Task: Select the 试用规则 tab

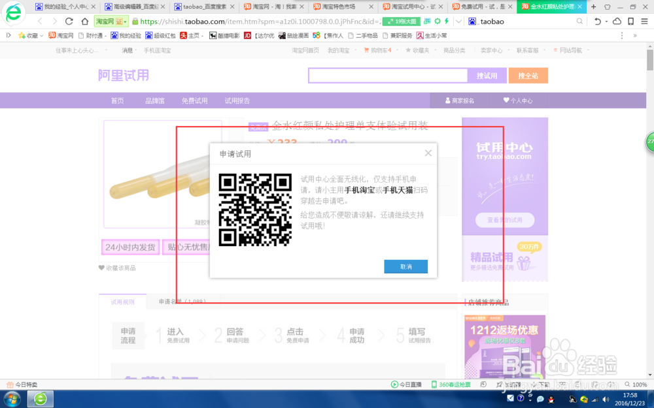Action: [123, 302]
